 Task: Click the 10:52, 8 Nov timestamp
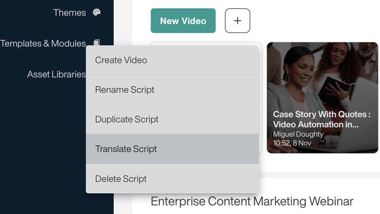point(292,143)
